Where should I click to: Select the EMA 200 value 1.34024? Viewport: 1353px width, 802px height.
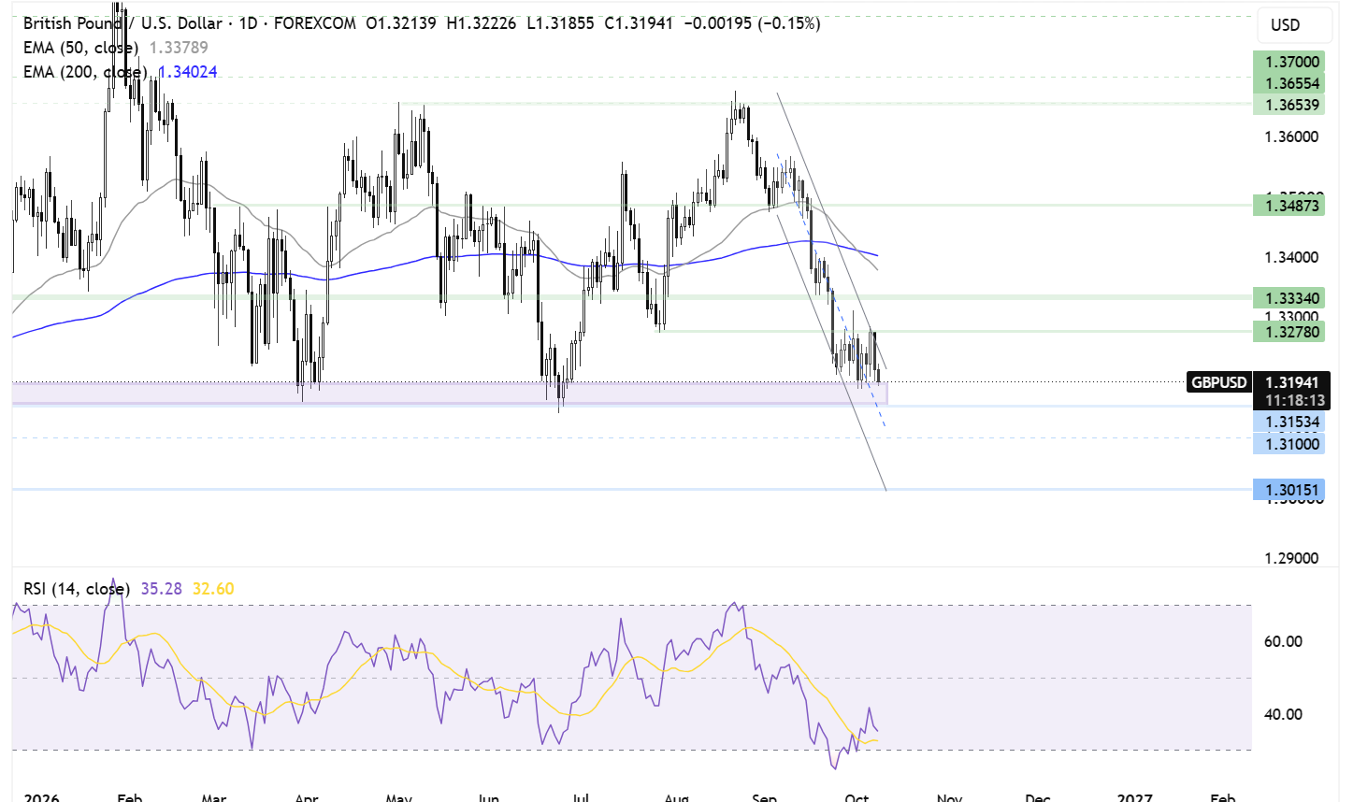pyautogui.click(x=187, y=72)
